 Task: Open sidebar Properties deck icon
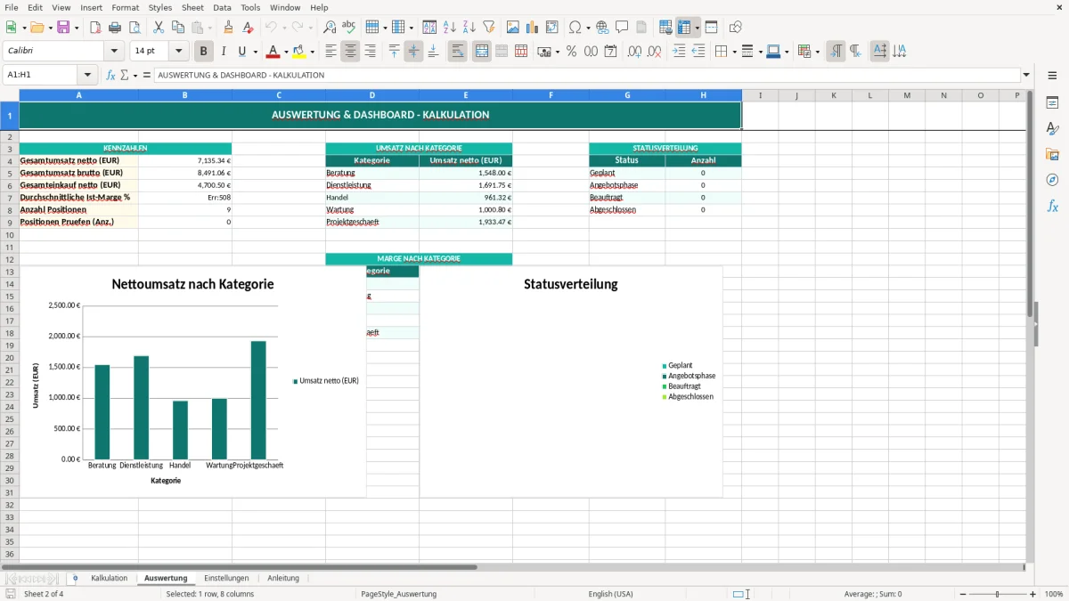(1052, 103)
